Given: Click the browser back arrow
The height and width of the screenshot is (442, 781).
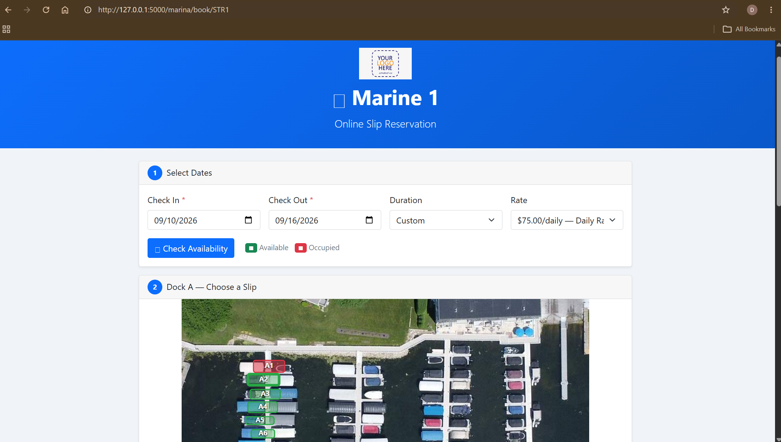Looking at the screenshot, I should 8,10.
